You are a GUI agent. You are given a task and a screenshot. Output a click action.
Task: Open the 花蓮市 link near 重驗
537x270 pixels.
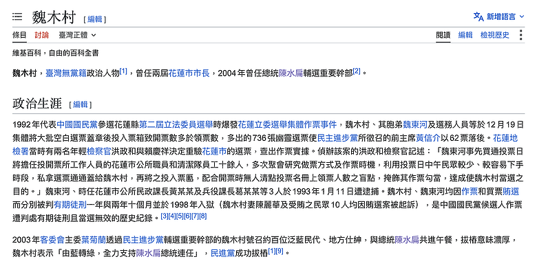(214, 151)
